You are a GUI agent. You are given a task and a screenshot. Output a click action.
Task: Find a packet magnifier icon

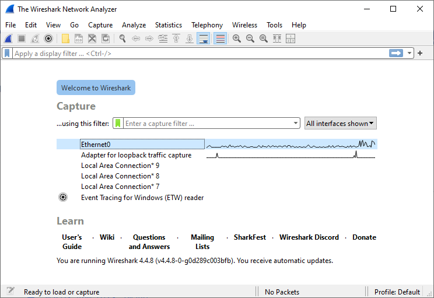[123, 38]
